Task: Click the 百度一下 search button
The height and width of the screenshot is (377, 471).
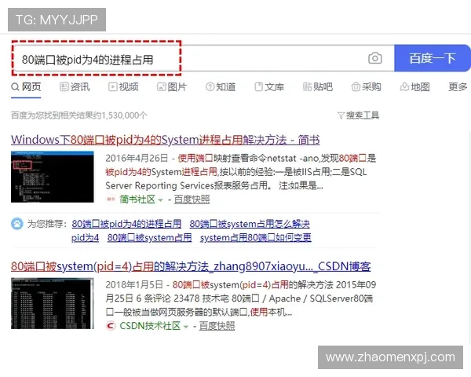Action: (x=433, y=58)
